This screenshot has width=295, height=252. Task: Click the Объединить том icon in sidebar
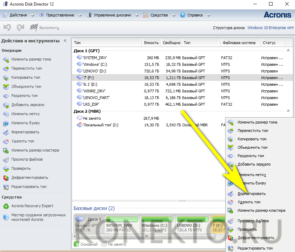pos(6,87)
